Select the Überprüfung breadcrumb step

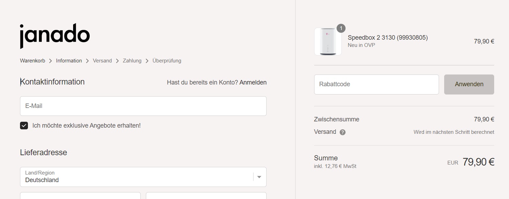(x=167, y=61)
